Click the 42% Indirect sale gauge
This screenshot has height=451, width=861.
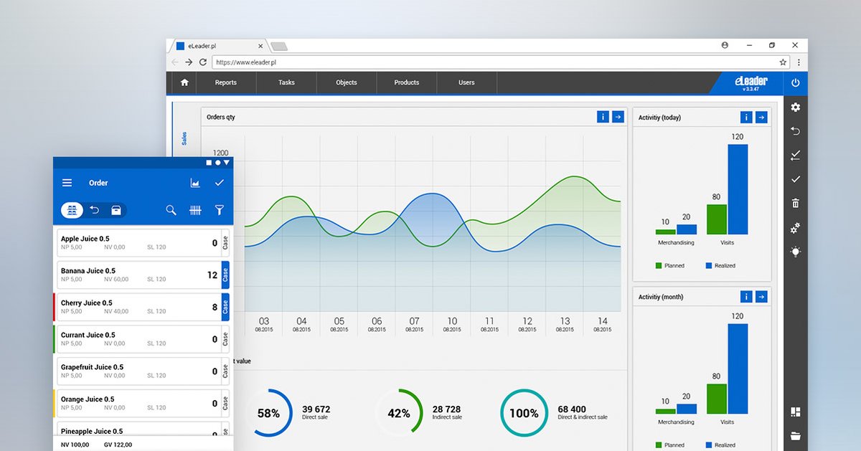pos(398,413)
